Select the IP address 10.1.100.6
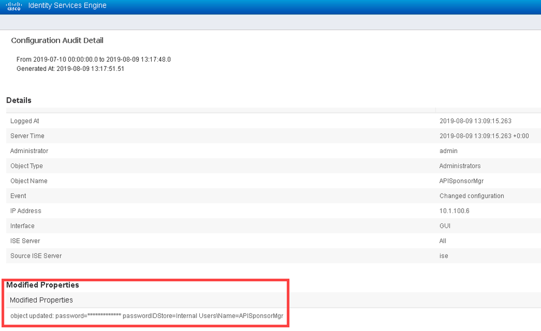Screen dimensions: 541x331 coord(454,211)
